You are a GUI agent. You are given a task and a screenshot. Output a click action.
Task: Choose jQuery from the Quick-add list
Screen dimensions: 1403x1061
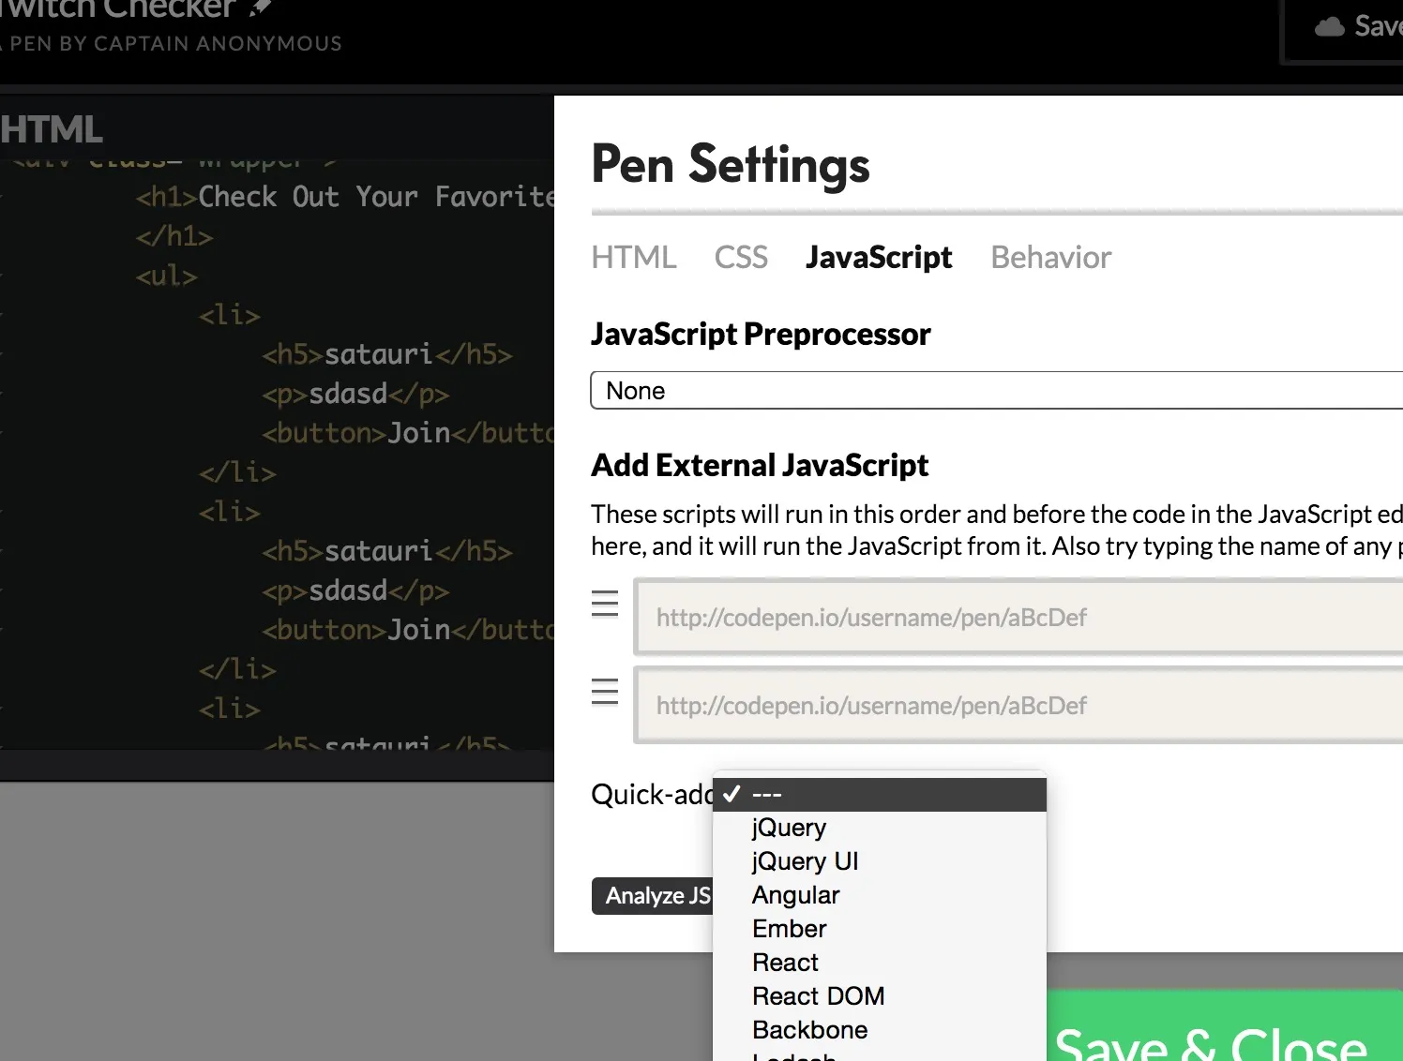(x=880, y=828)
